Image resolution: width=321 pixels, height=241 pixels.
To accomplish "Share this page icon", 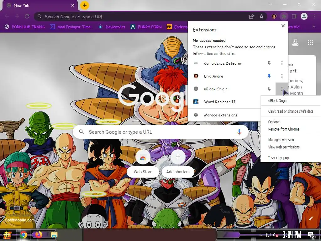I will pyautogui.click(x=251, y=17).
